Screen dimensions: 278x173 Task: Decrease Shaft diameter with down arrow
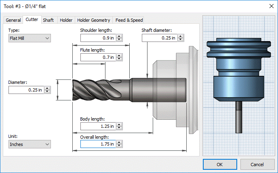tap(181, 40)
